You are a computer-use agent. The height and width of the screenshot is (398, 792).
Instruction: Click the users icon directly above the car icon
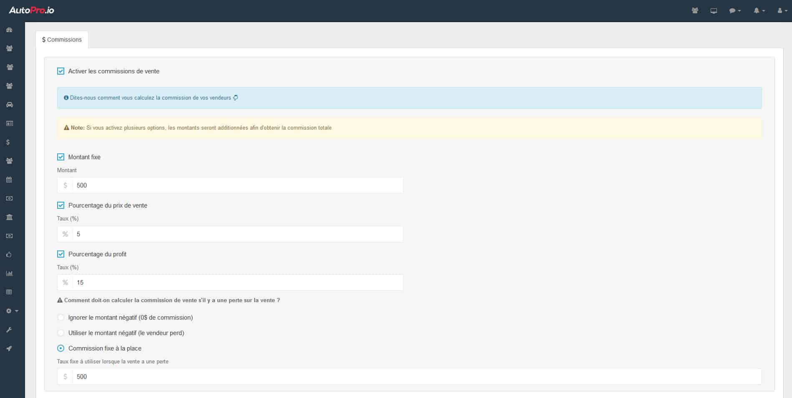click(x=9, y=86)
